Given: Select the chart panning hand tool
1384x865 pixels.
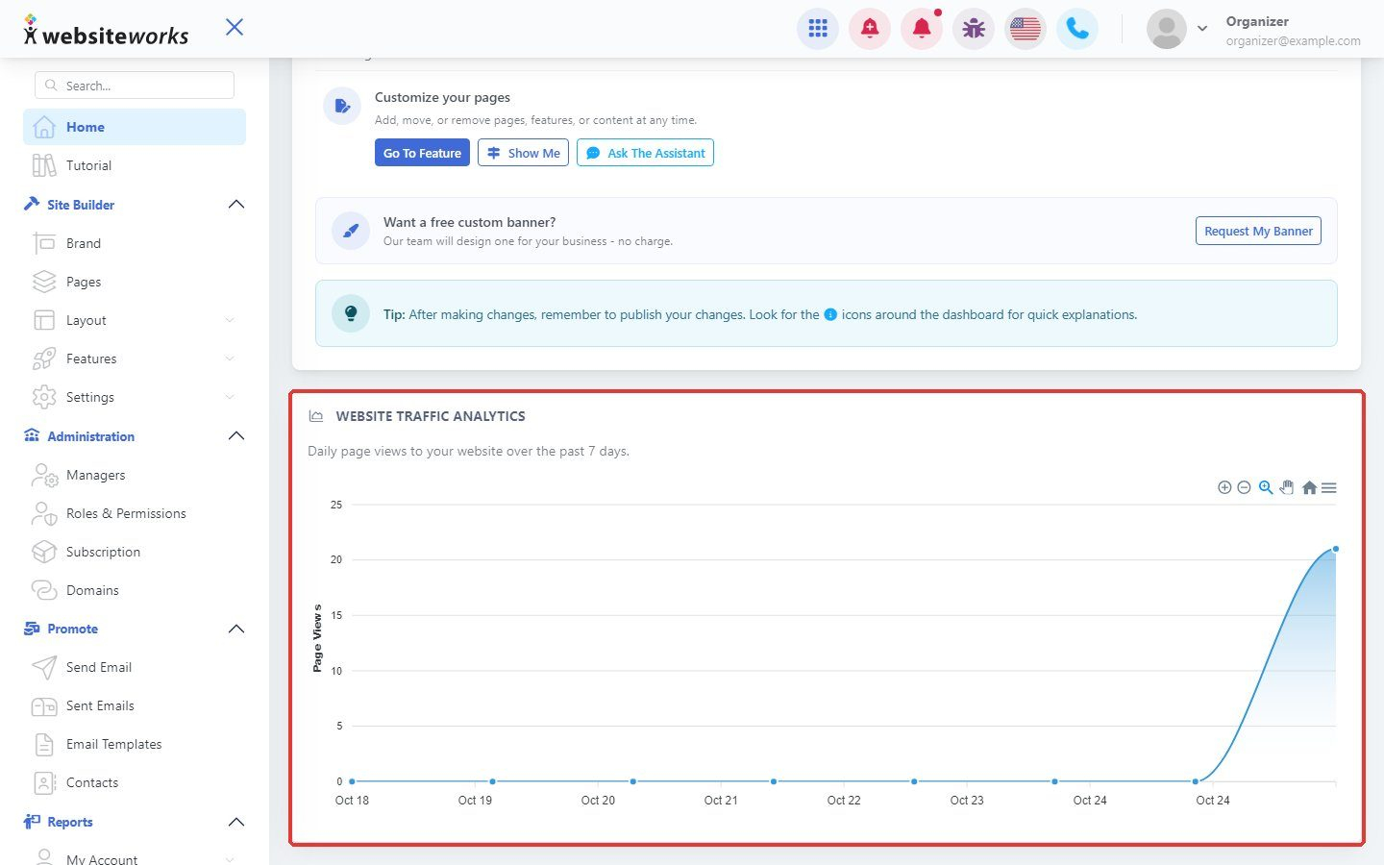Looking at the screenshot, I should coord(1287,488).
